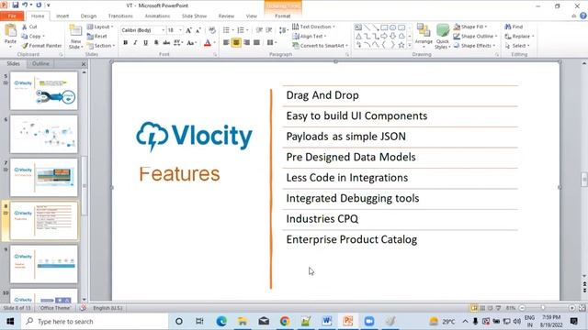Image resolution: width=588 pixels, height=330 pixels.
Task: Click the Save icon in quick access toolbar
Action: point(16,5)
